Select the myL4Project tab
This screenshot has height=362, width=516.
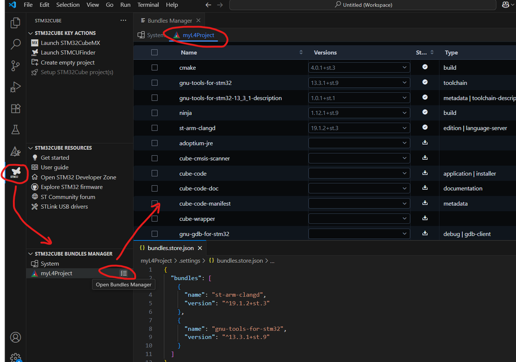coord(194,35)
